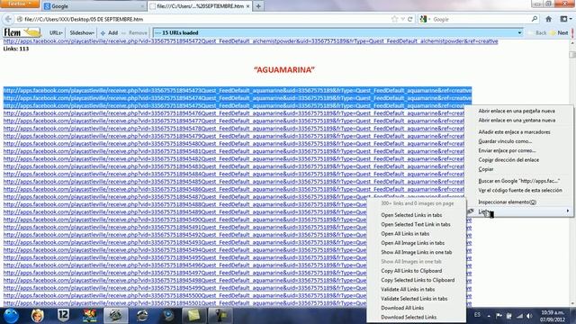576x324 pixels.
Task: Click the Windows Start orb
Action: [x=11, y=316]
